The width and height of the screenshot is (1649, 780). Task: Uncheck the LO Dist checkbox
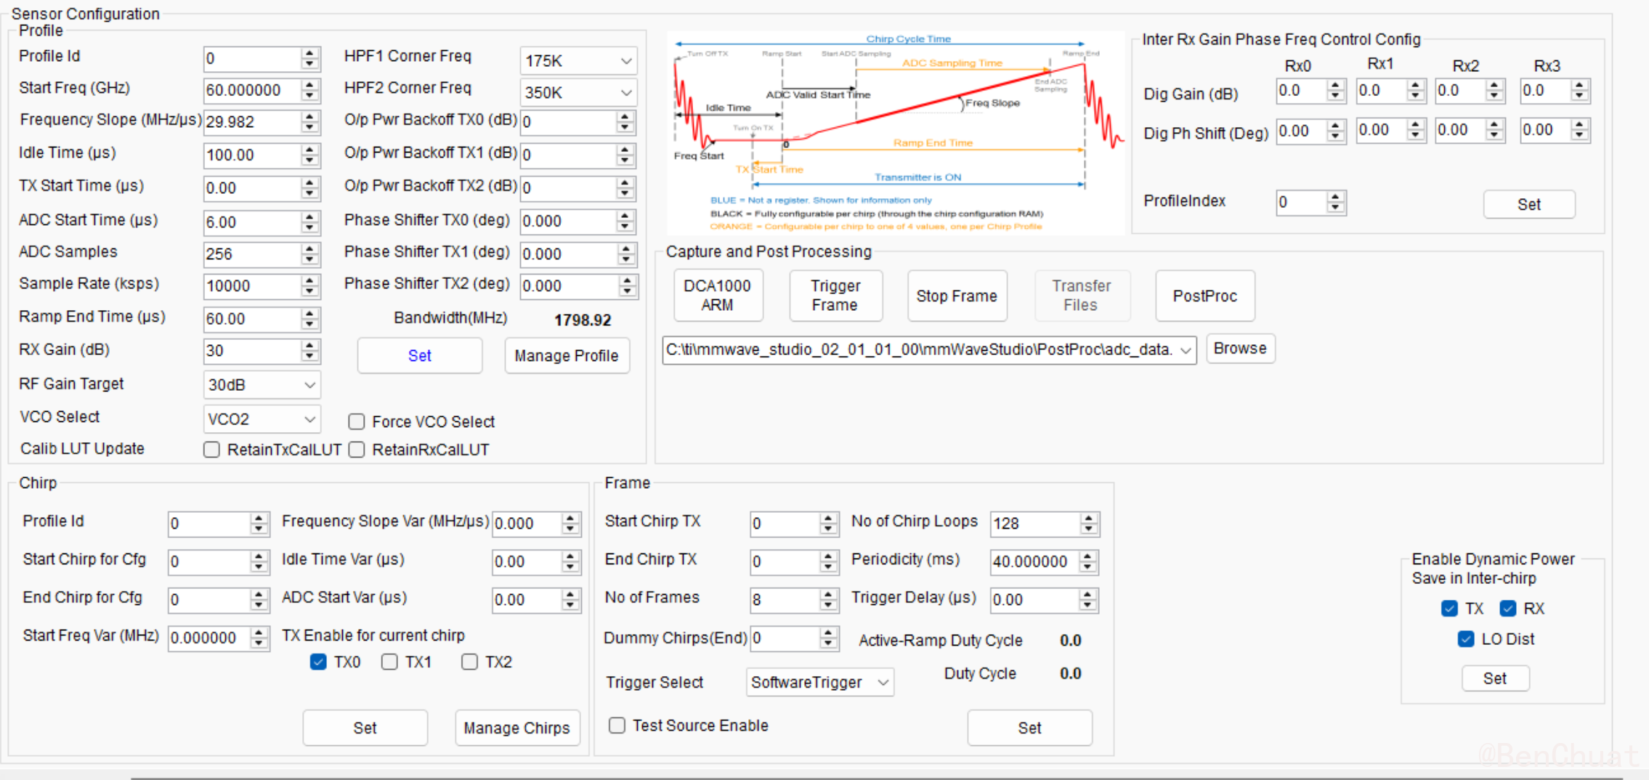tap(1466, 639)
